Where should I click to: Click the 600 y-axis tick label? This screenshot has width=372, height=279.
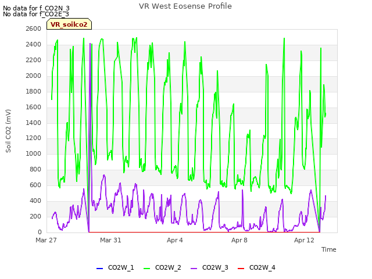35,185
